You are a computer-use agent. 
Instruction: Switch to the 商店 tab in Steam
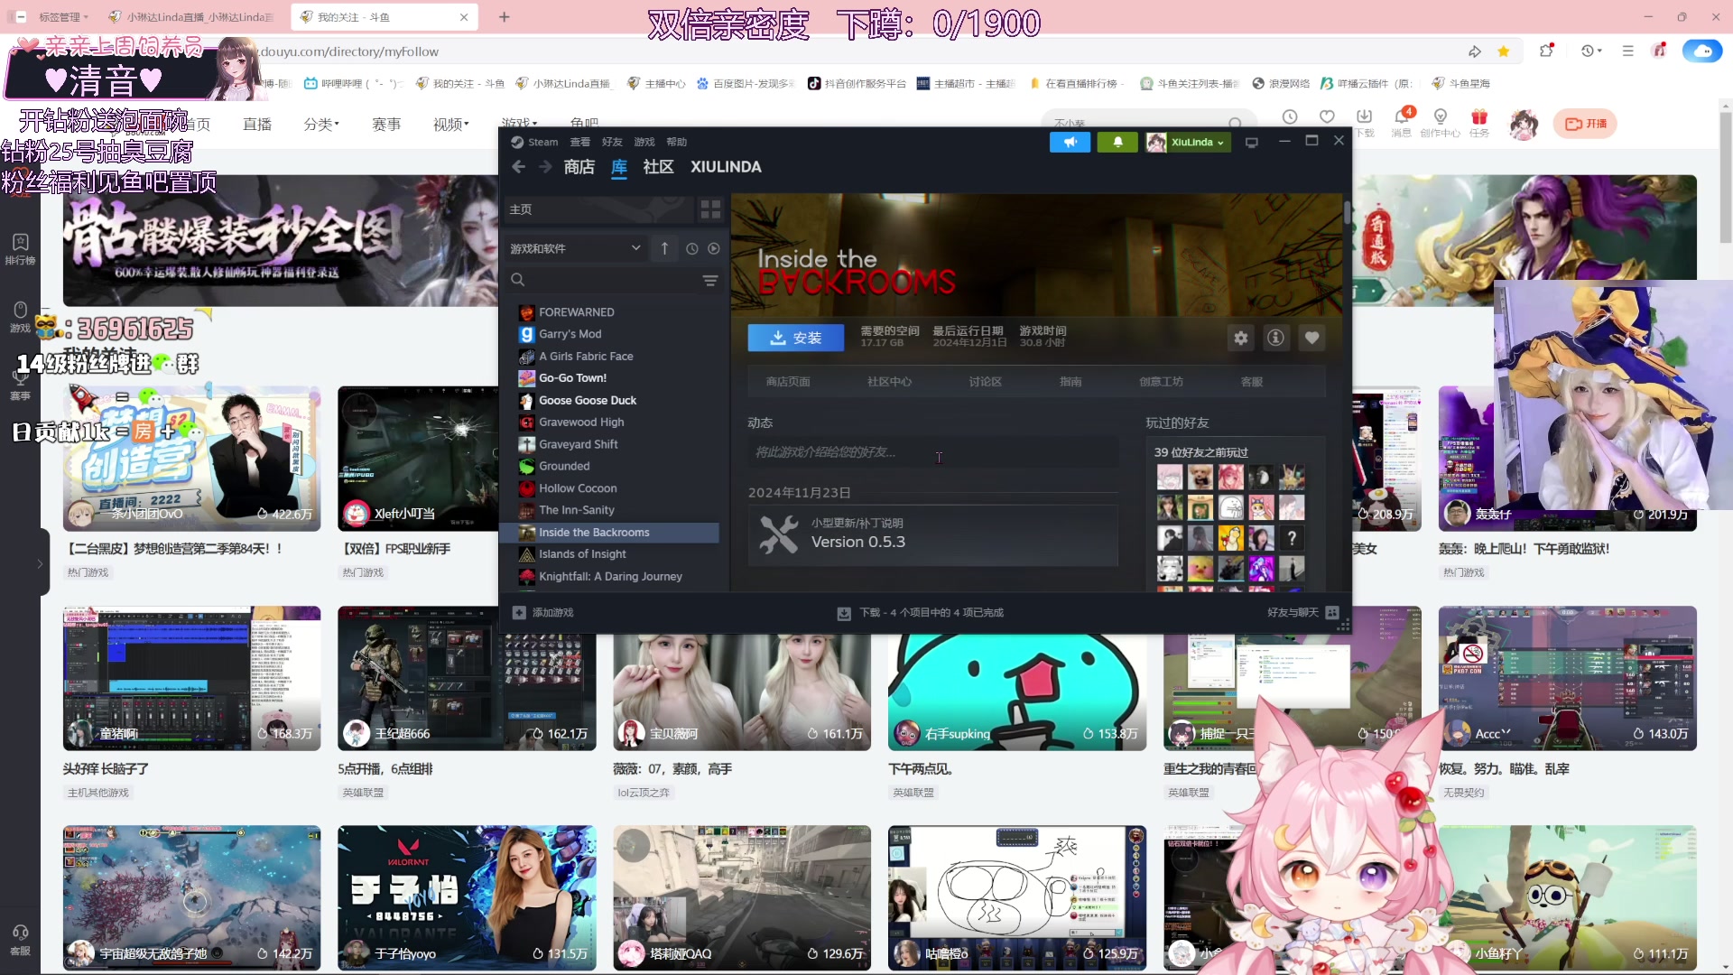click(579, 167)
